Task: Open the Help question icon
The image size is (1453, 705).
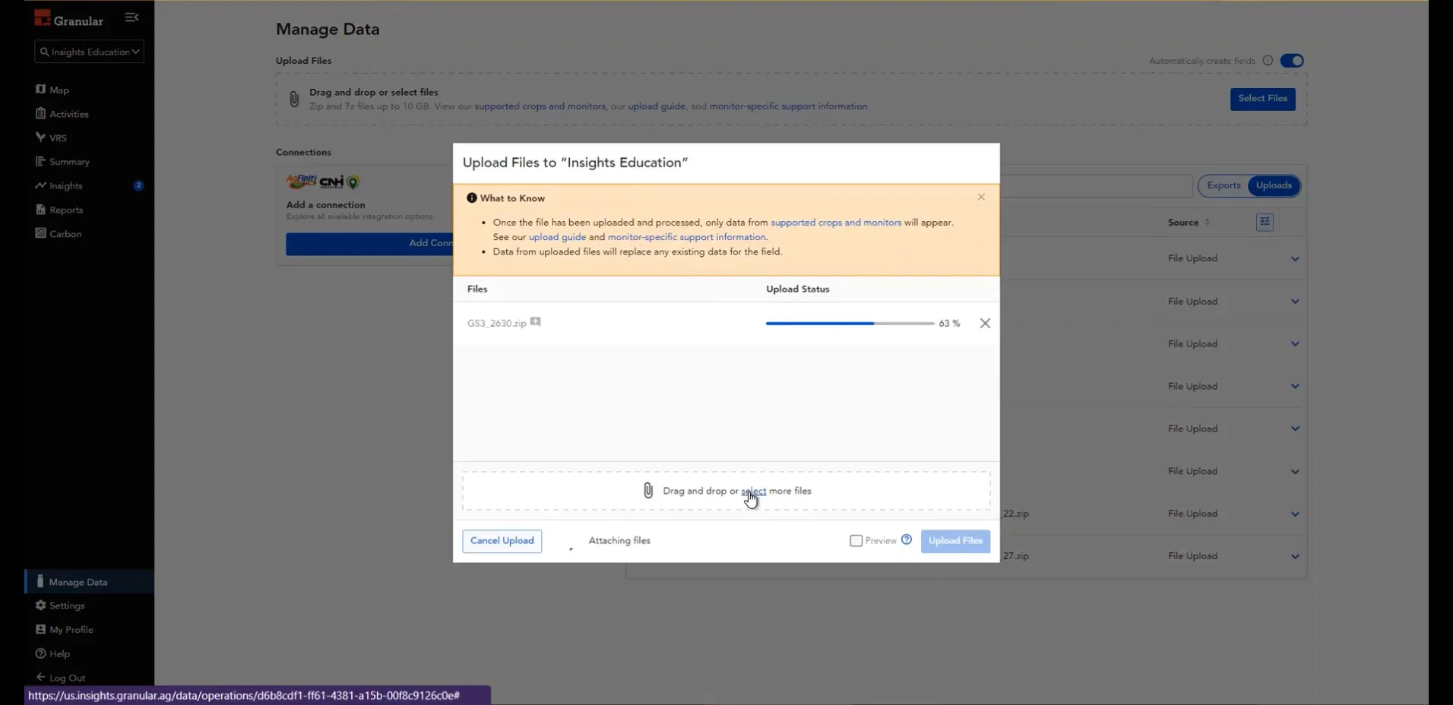Action: pos(41,654)
